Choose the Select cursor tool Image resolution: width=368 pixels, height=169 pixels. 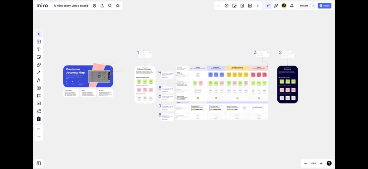click(x=39, y=34)
